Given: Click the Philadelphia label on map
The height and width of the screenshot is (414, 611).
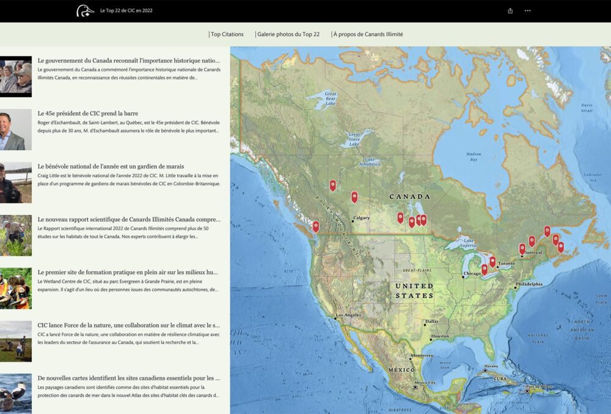Looking at the screenshot, I should click(x=529, y=284).
